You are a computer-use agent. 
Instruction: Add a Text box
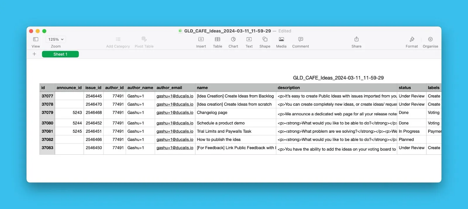click(249, 39)
